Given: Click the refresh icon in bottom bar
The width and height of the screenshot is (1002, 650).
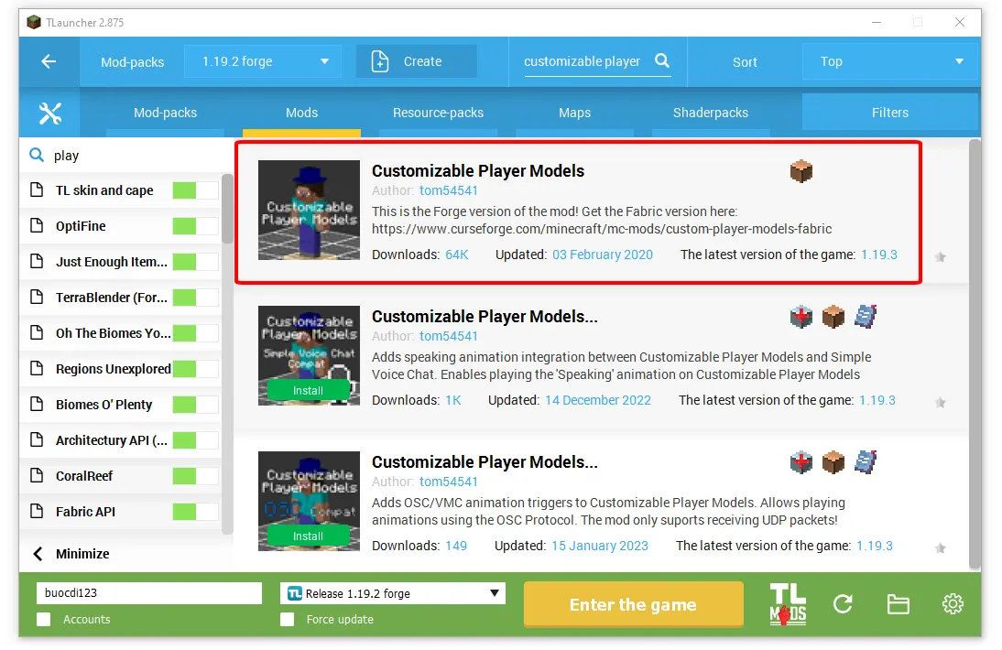Looking at the screenshot, I should (x=843, y=603).
